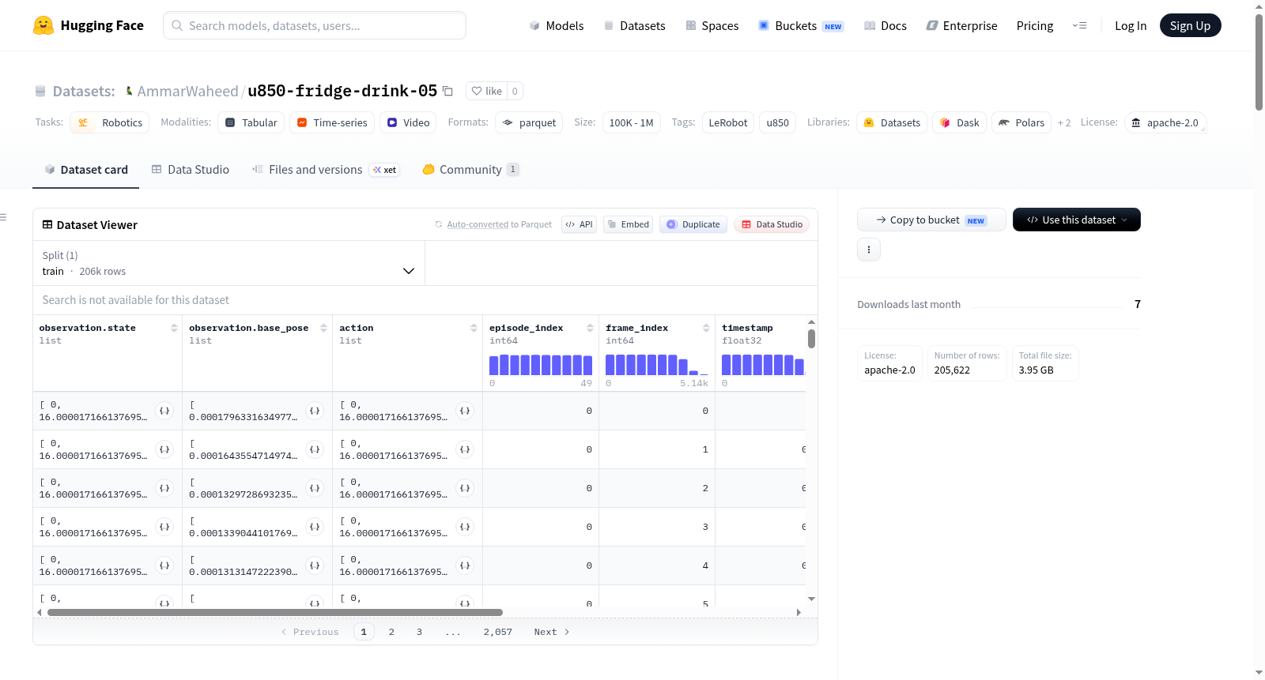Expand JSON for observation.base_pose in frame 3 row
Viewport: 1265px width, 680px height.
pyautogui.click(x=315, y=527)
